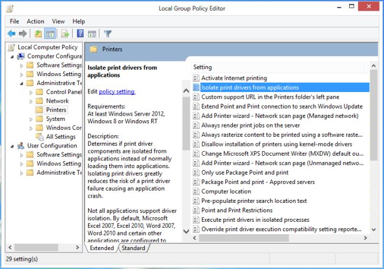384x269 pixels.
Task: Click the Filter funnel toolbar icon
Action: click(108, 34)
